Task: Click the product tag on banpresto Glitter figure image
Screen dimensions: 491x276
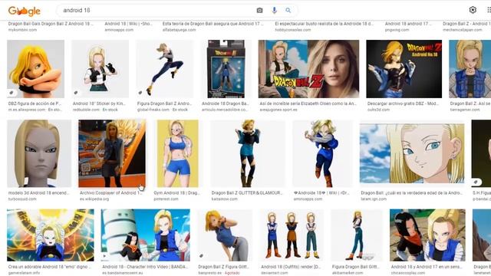Action: coord(201,256)
